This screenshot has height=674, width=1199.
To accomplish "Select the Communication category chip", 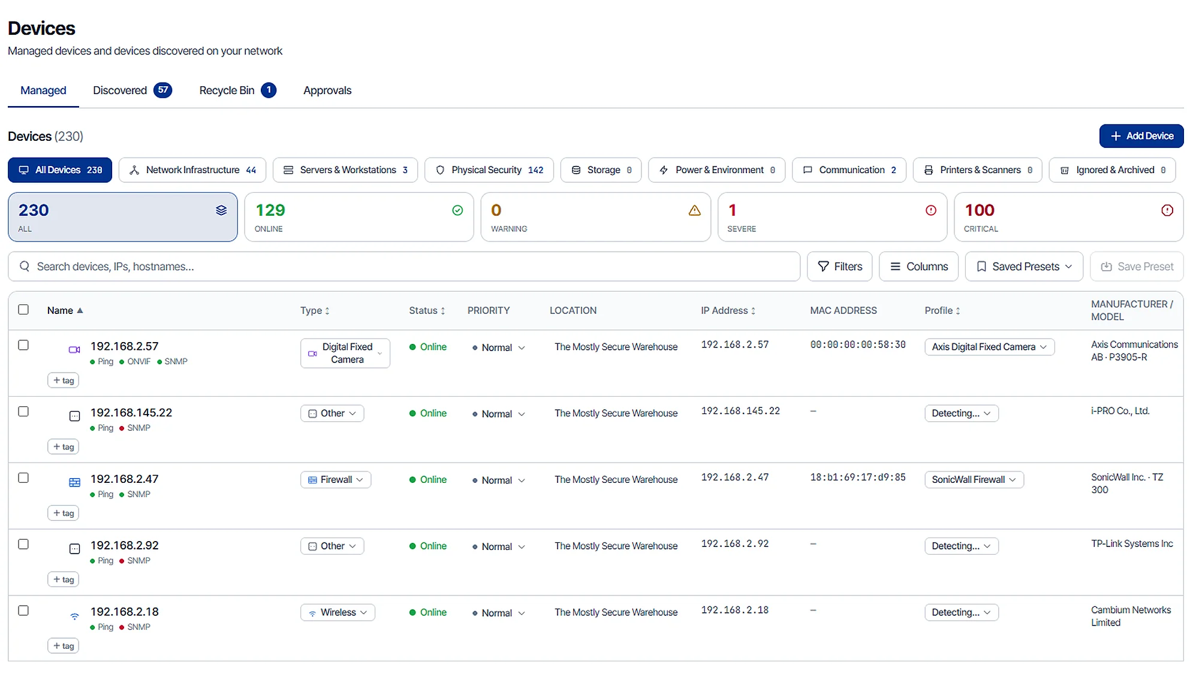I will tap(849, 170).
